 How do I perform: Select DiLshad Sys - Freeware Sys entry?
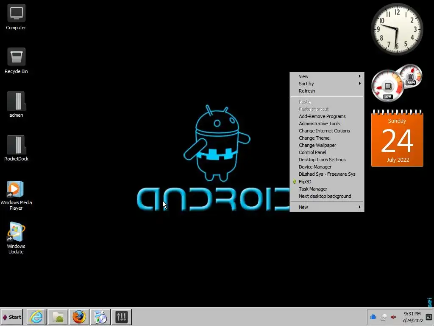coord(327,174)
